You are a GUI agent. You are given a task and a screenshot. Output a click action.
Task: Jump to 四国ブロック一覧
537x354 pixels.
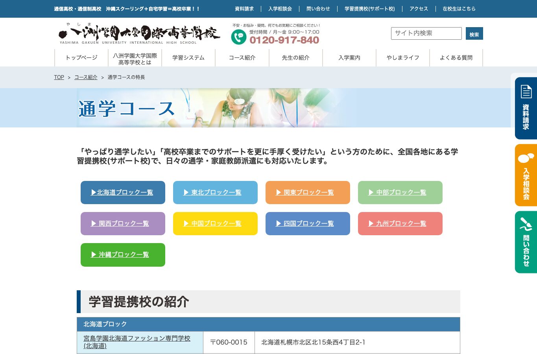tap(308, 223)
